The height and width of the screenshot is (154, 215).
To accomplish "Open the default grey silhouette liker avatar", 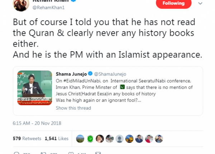I will pyautogui.click(x=119, y=139).
